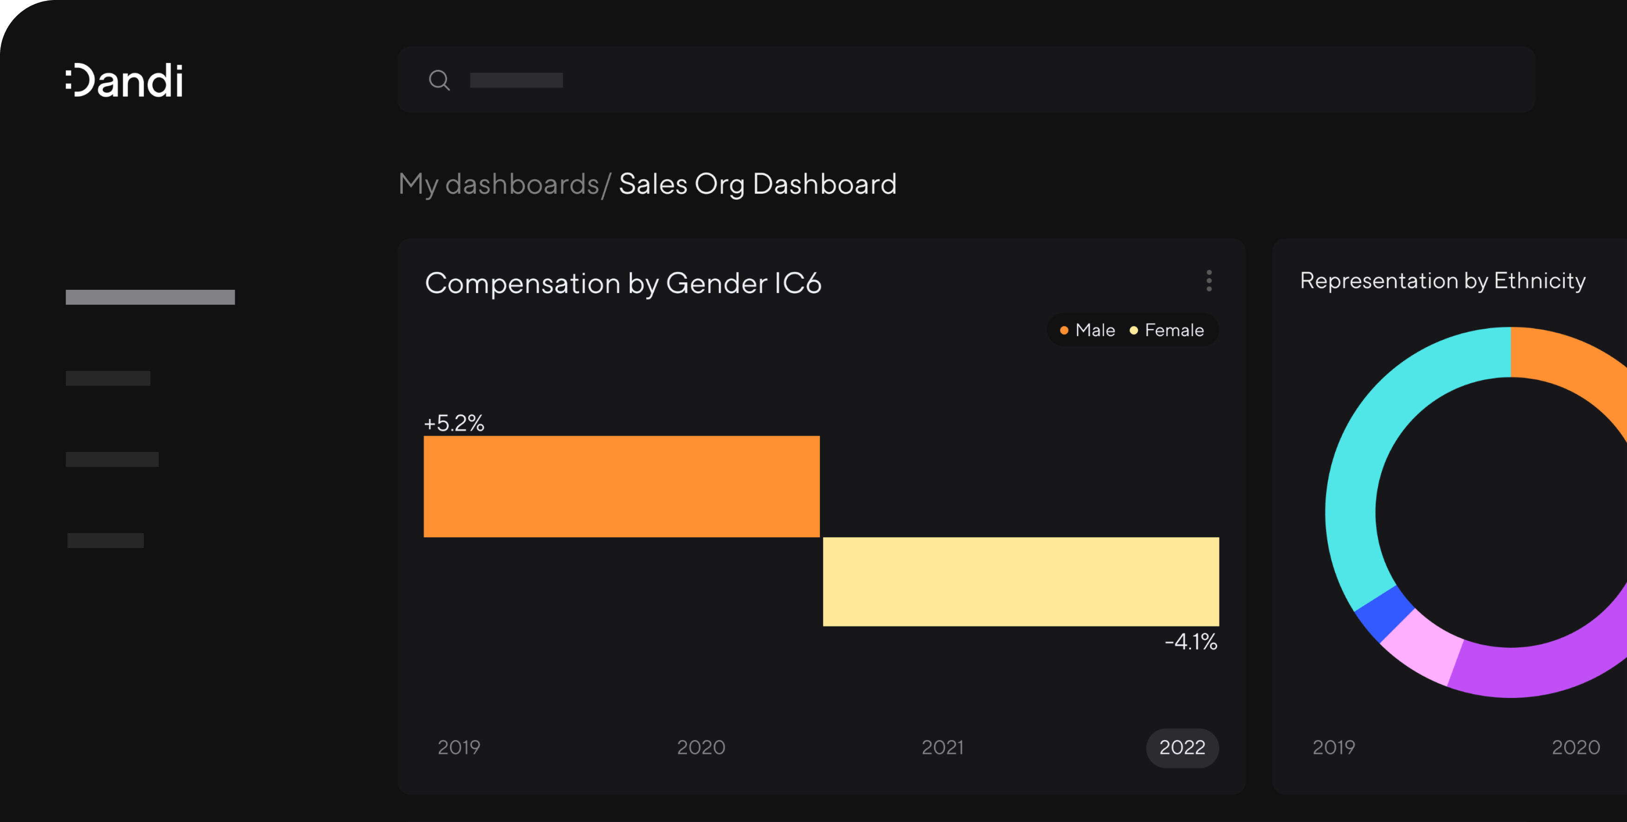Switch Compensation chart to 2021
The image size is (1627, 822).
pos(942,748)
